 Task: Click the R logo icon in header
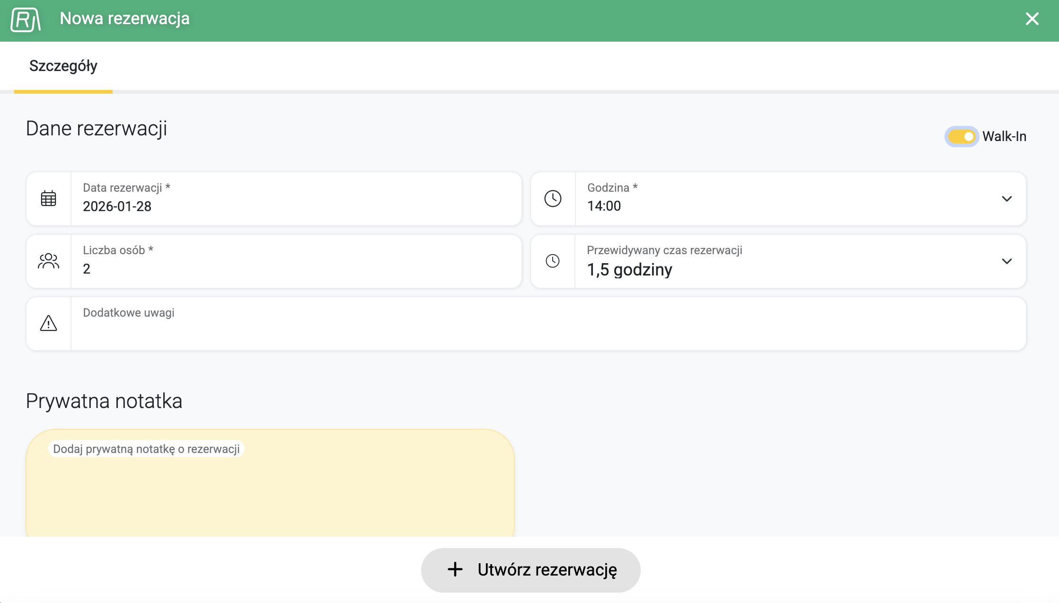pyautogui.click(x=26, y=20)
